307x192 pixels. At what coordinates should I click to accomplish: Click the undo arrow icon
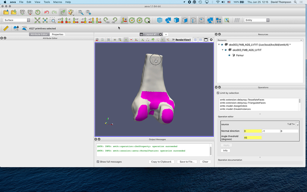click(46, 12)
